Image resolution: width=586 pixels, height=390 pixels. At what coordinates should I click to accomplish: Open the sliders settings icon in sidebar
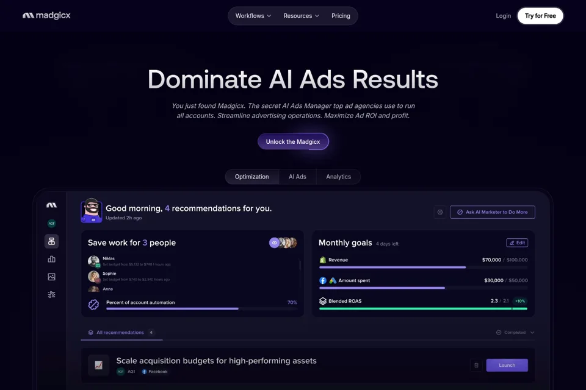point(51,294)
